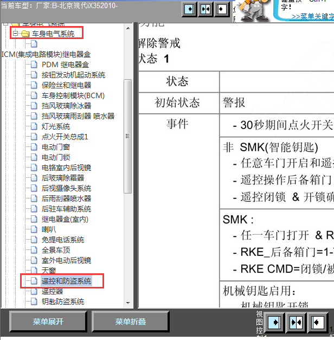Click the 菜单展开 button
Viewport: 334px width, 340px height.
[48, 322]
